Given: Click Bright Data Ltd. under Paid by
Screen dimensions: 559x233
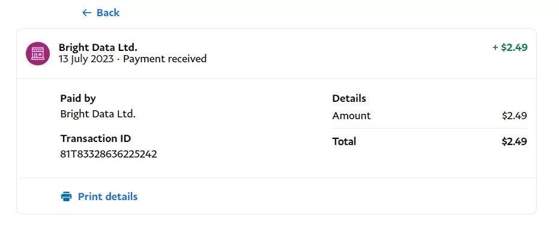Looking at the screenshot, I should click(x=98, y=114).
